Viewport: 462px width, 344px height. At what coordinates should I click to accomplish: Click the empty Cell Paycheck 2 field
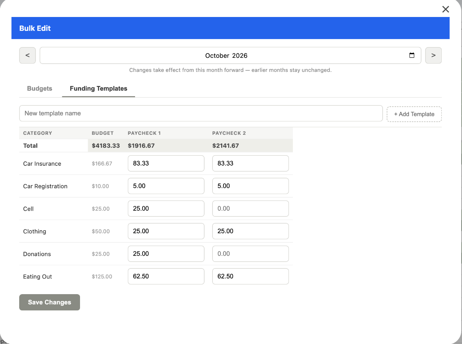click(x=251, y=208)
